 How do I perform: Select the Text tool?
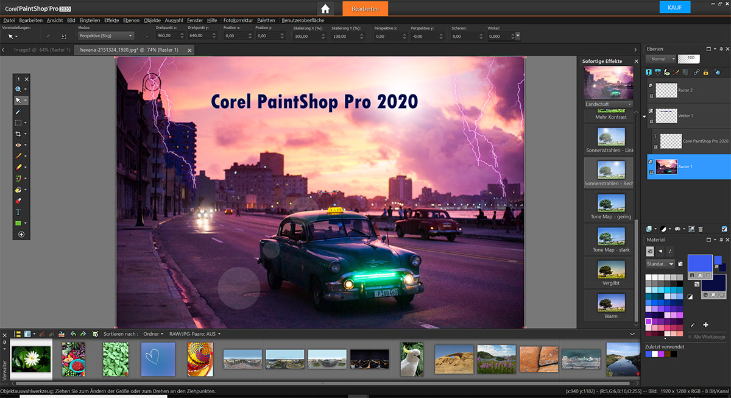(18, 212)
